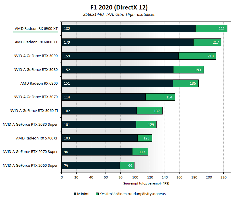Click the RTX 3060 Ti minimum value 102
Image resolution: width=238 pixels, height=200 pixels.
click(x=67, y=111)
